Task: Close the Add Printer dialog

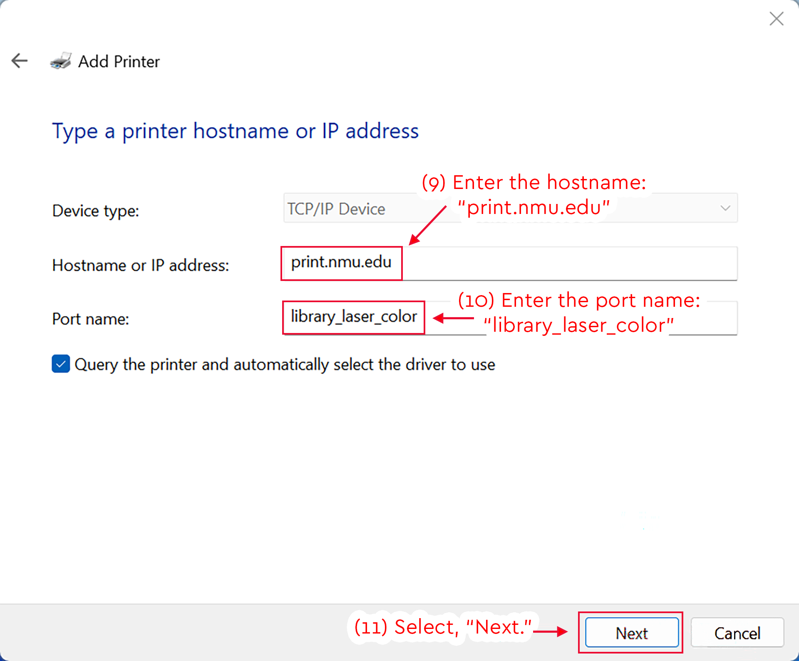Action: (776, 19)
